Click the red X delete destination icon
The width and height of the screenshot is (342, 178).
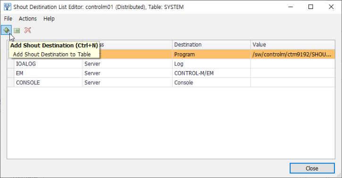pos(28,30)
